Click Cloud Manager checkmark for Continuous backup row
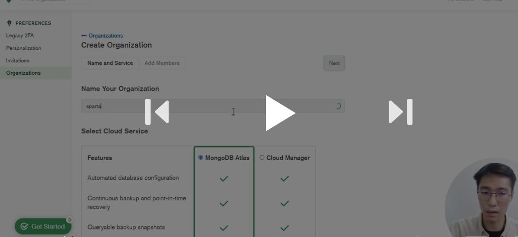Screen dimensions: 518x237 [285, 204]
